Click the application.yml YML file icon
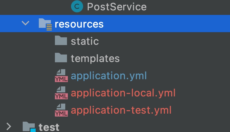230x132 pixels. 61,76
